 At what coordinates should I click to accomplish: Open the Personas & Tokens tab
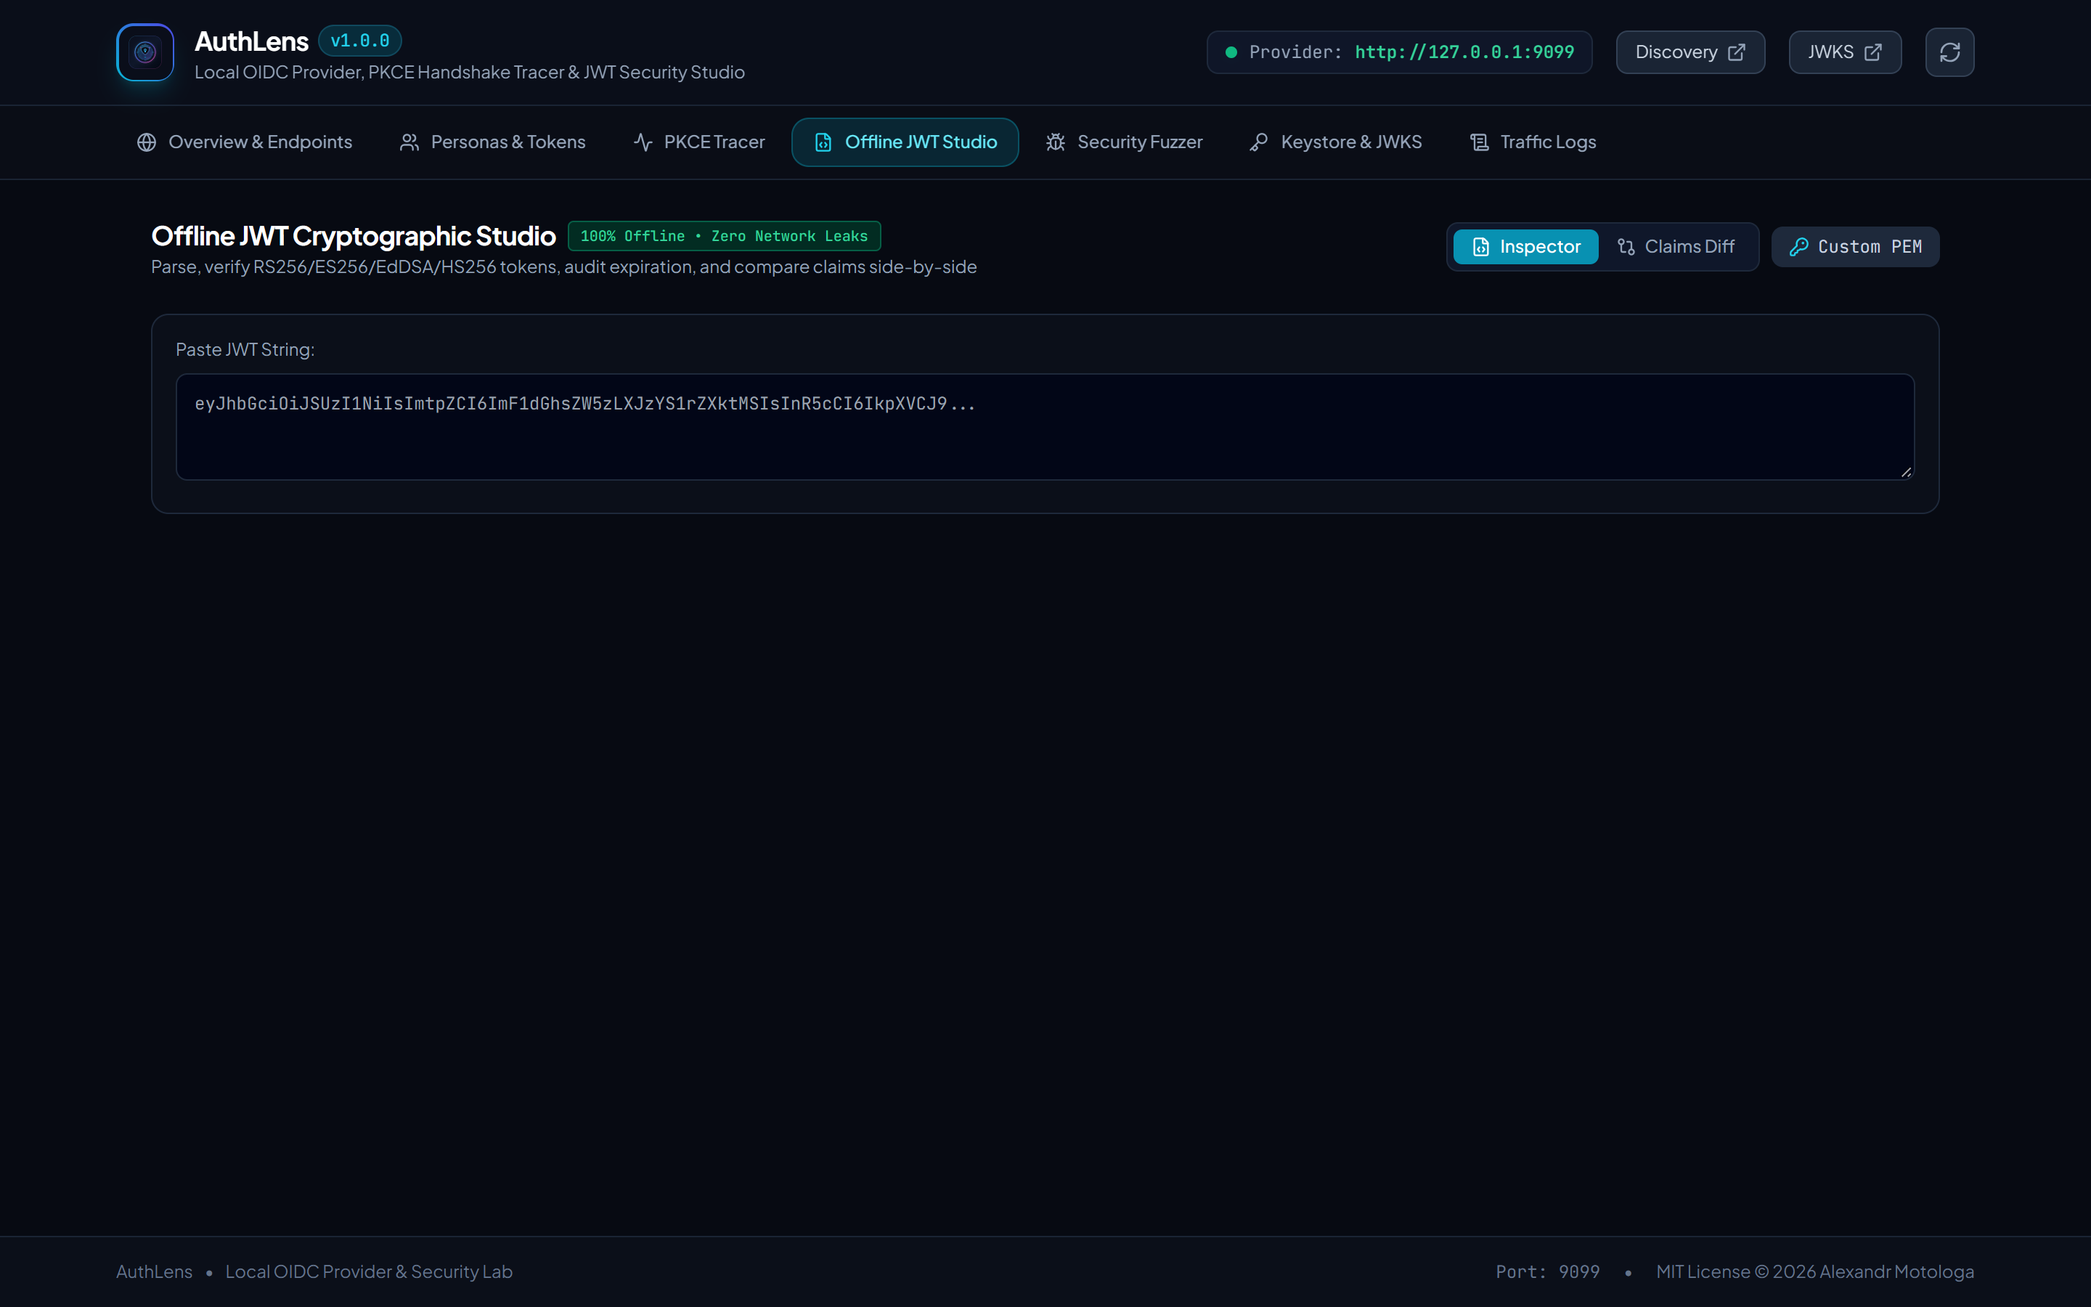pyautogui.click(x=492, y=142)
